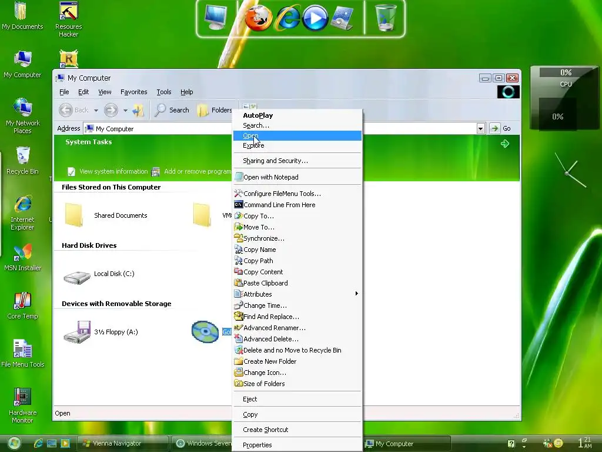This screenshot has width=602, height=452.
Task: Choose Open with Notepad
Action: 297,177
